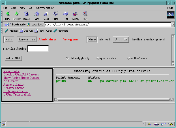Select the 'queue status' radio option
The width and height of the screenshot is (176, 128).
[98, 58]
